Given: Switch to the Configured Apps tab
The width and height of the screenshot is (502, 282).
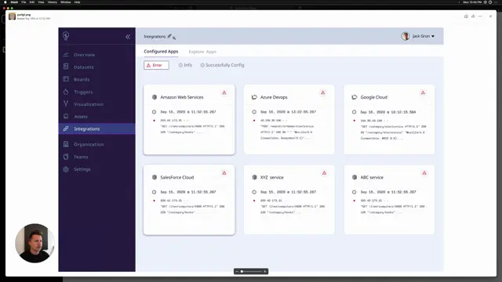Looking at the screenshot, I should pos(161,52).
